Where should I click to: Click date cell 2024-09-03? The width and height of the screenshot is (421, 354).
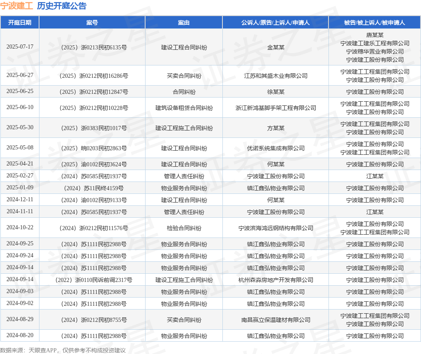[20, 291]
